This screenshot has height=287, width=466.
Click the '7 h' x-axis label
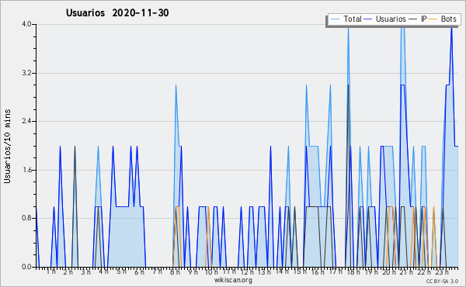[x=157, y=271]
